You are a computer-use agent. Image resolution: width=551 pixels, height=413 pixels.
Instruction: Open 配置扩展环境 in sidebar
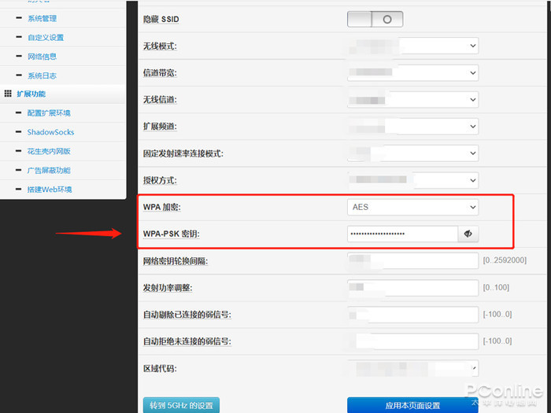[x=49, y=112]
